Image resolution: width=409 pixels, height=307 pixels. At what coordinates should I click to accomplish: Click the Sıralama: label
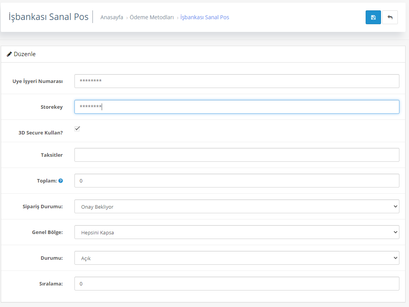(51, 284)
